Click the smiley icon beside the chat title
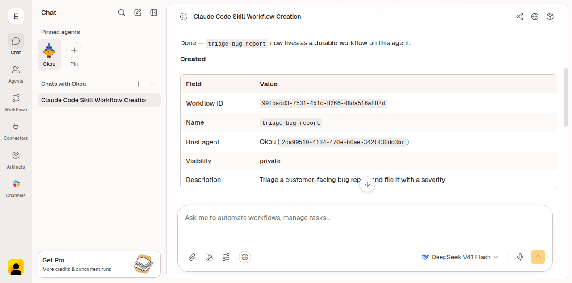The height and width of the screenshot is (283, 572). click(184, 17)
